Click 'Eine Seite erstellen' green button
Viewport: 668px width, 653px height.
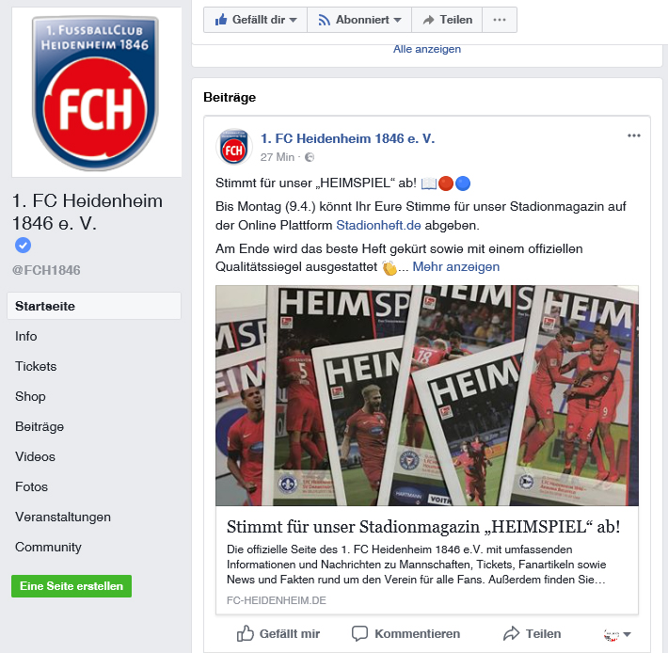[x=72, y=586]
